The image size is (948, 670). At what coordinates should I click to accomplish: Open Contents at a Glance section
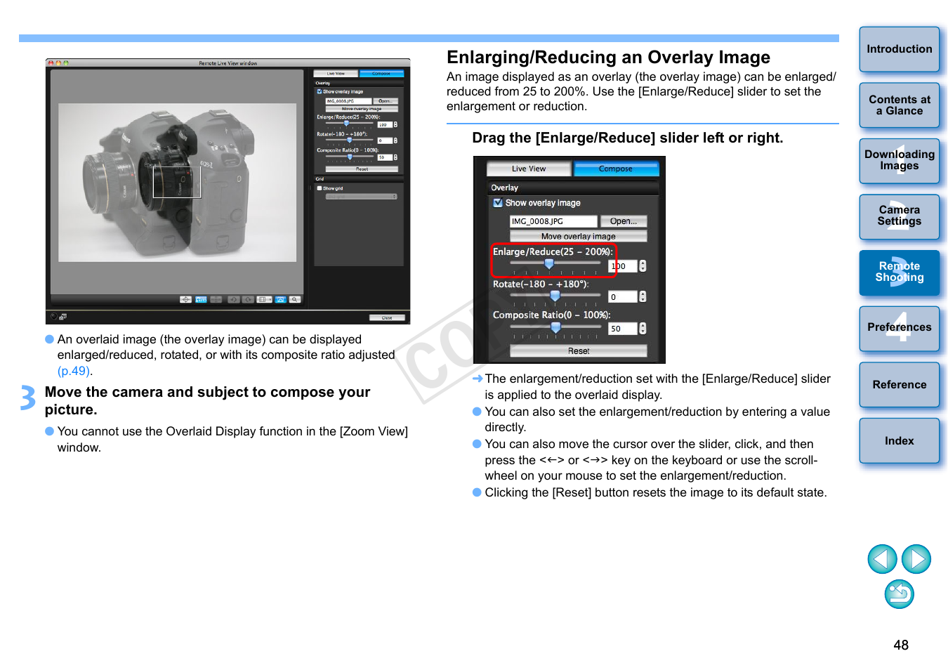(900, 105)
